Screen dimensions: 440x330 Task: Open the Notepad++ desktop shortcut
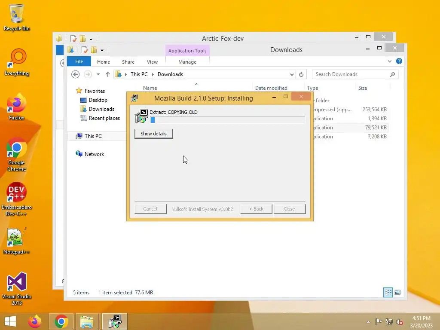click(x=17, y=241)
